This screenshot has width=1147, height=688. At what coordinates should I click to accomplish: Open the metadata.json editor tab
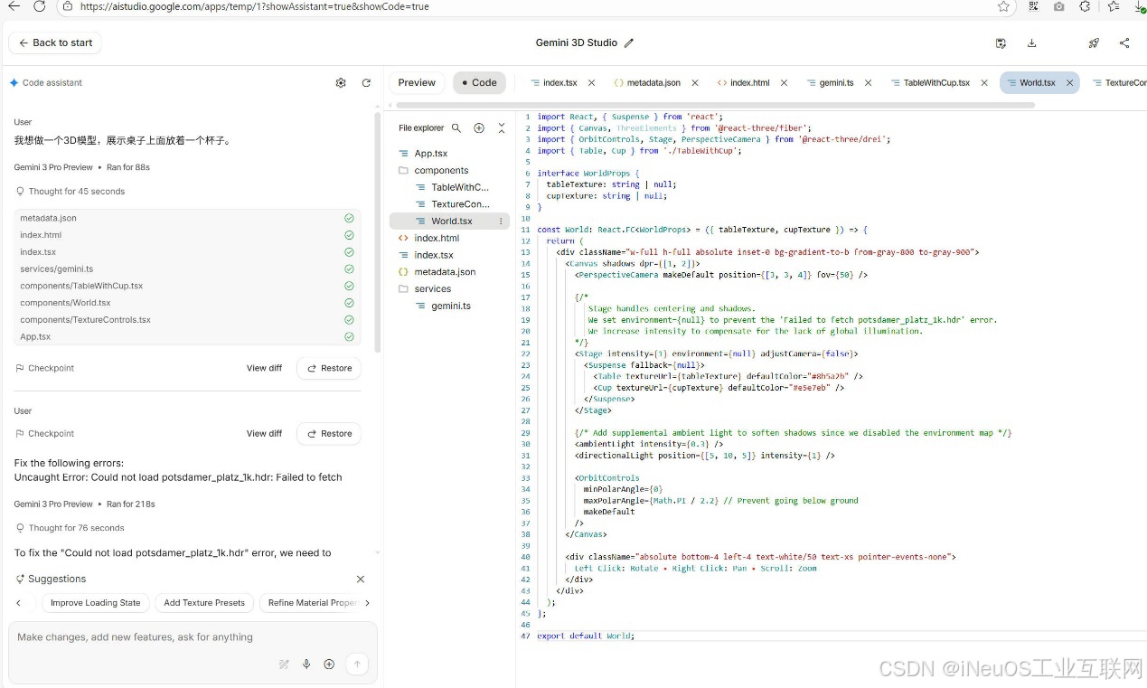point(653,82)
